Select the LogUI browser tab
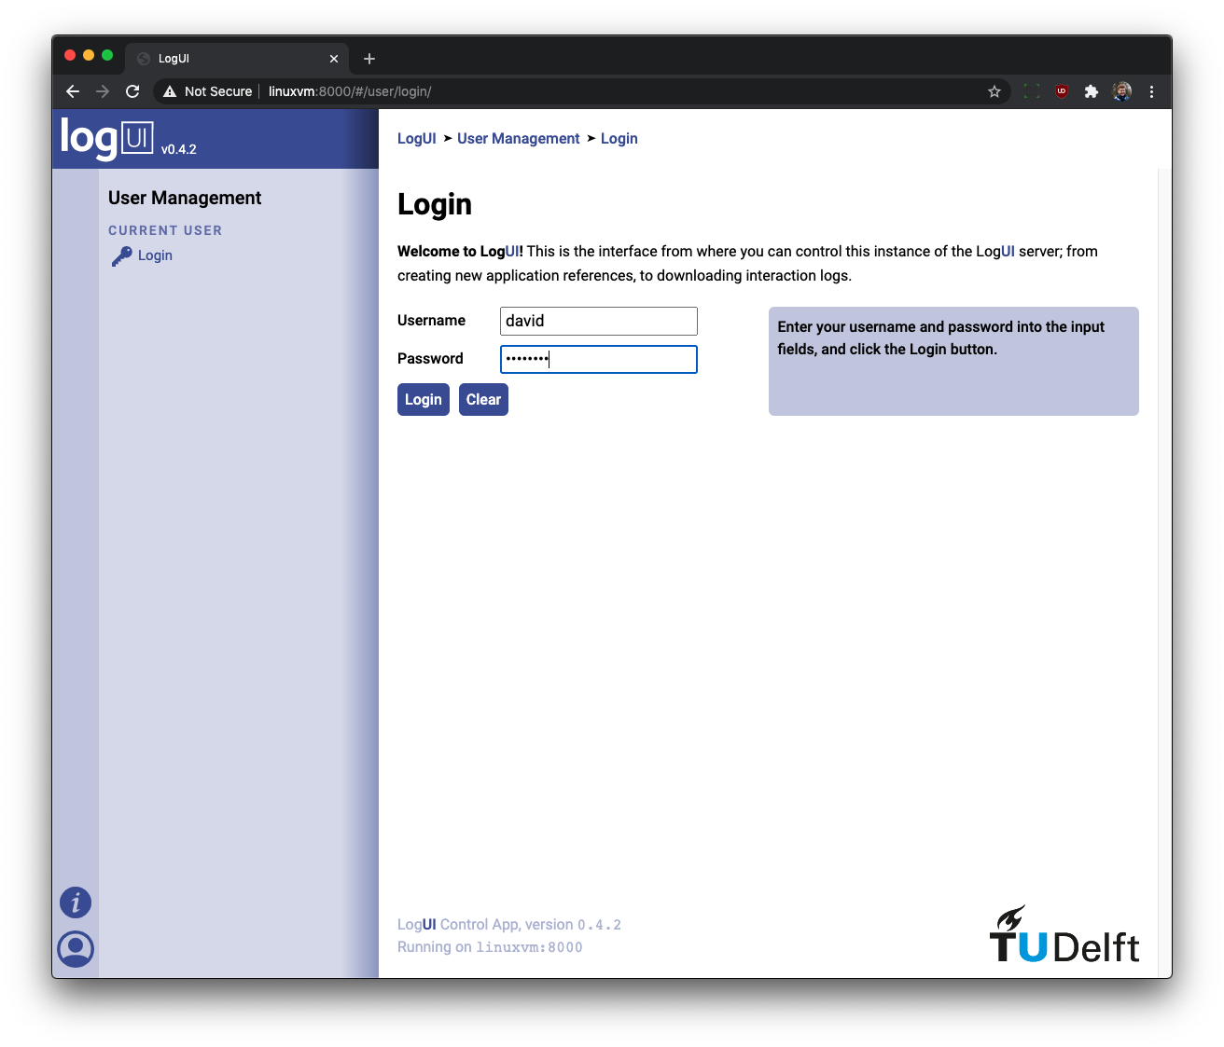1224x1047 pixels. (237, 59)
